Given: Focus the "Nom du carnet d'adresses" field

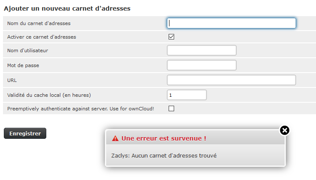Looking at the screenshot, I should point(231,23).
